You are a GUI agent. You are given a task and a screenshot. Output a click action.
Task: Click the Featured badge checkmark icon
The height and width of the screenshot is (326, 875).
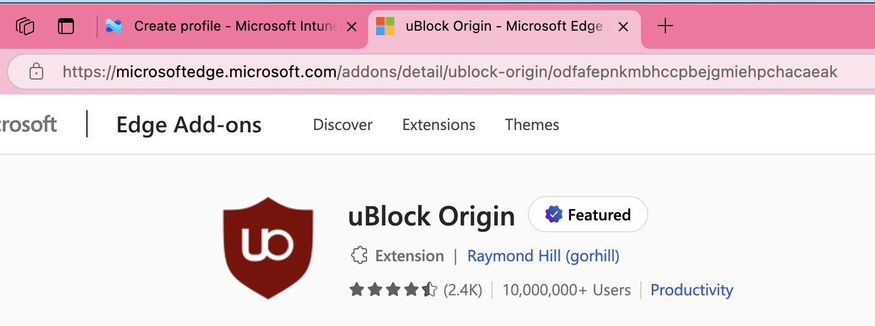coord(553,215)
